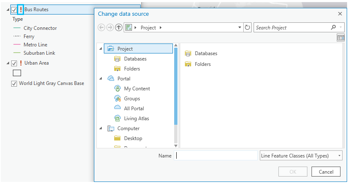
Task: Click the Cancel button
Action: tap(326, 172)
